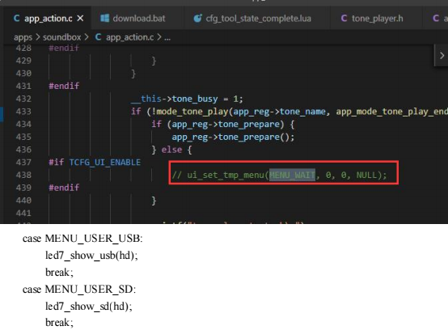Click the C file icon on app_action.c tab
This screenshot has width=448, height=330.
pyautogui.click(x=16, y=19)
